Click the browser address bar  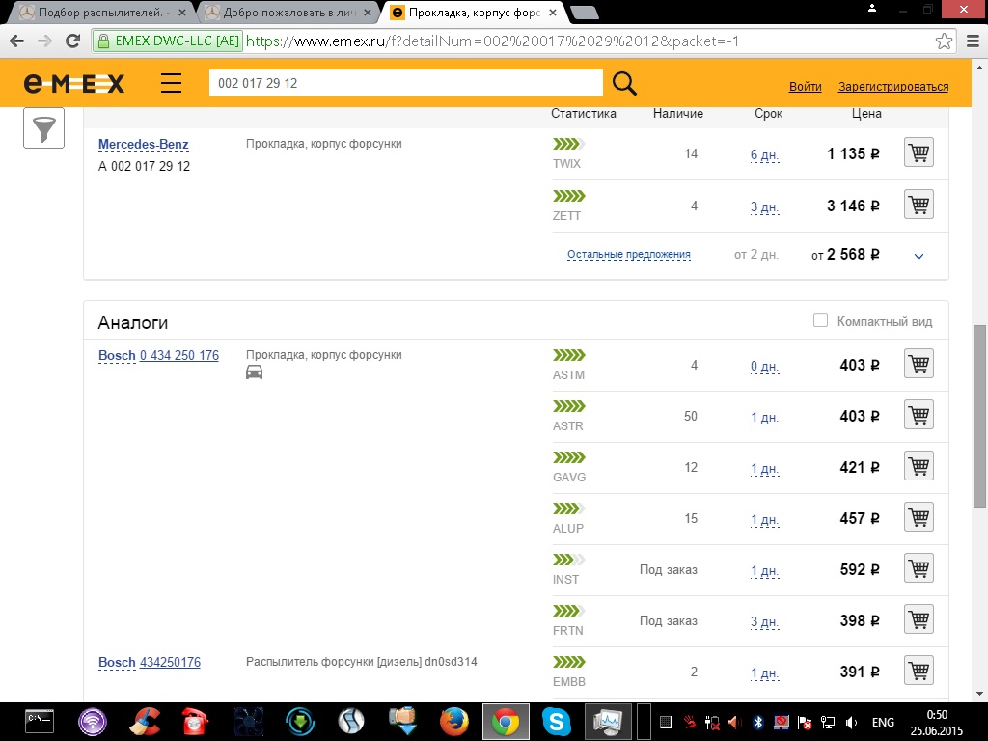pos(523,41)
